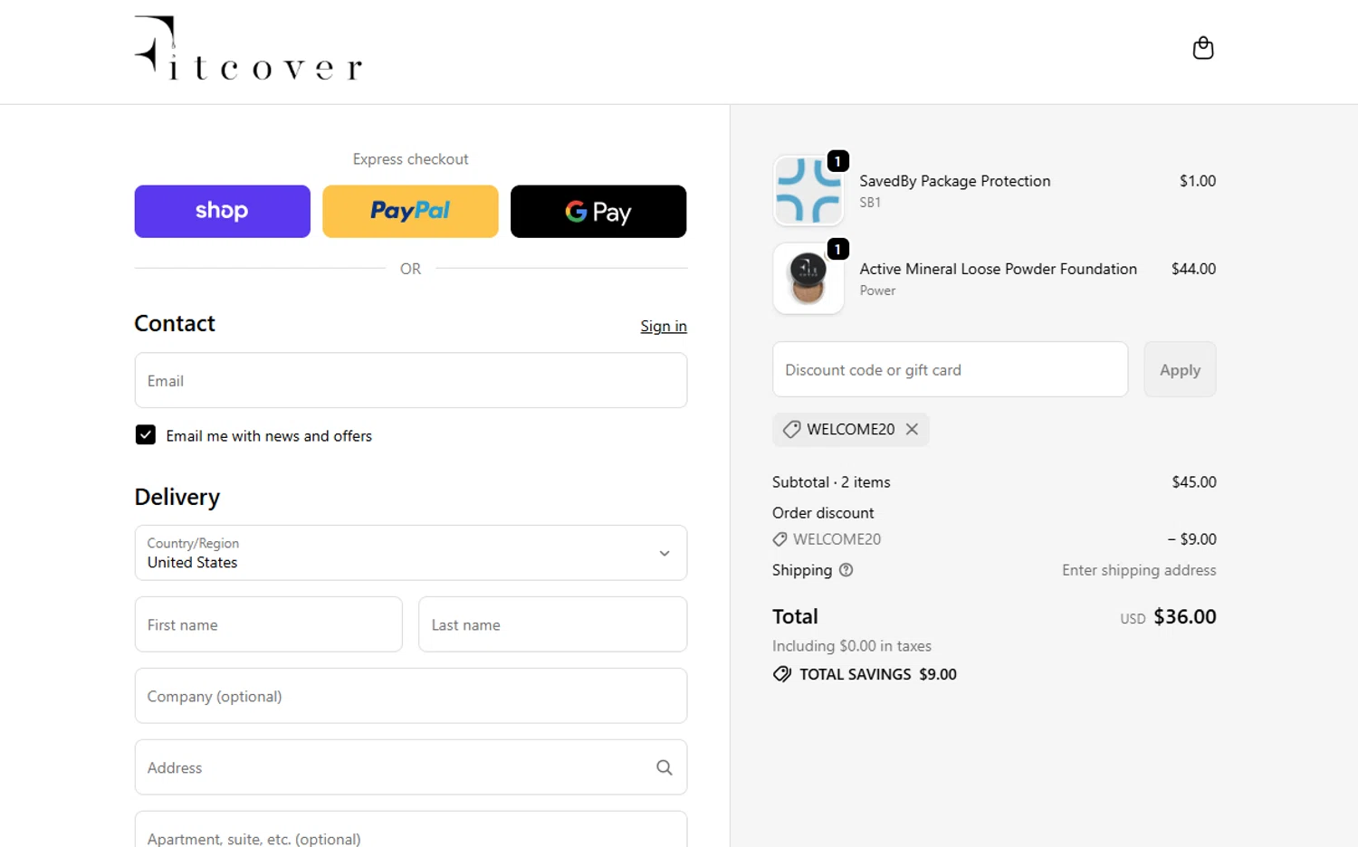Click the − $9.00 discount amount

click(x=1191, y=539)
